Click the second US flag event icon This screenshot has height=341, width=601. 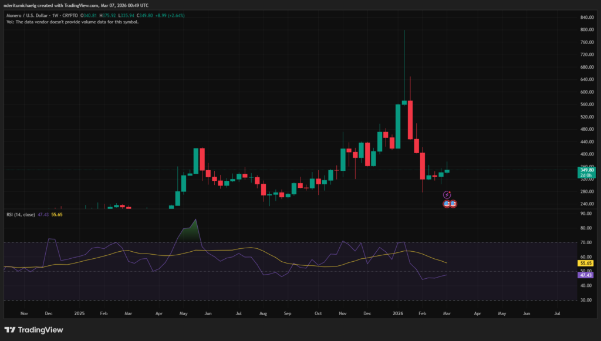pos(453,204)
